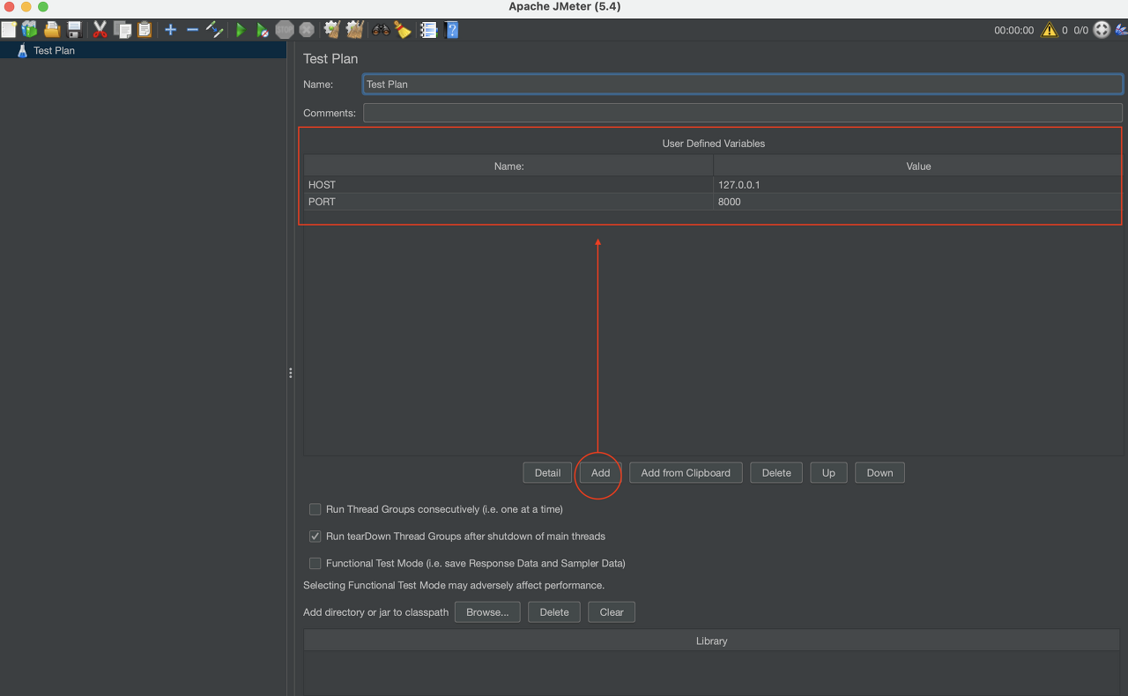Click the blue plus Expand All icon
This screenshot has width=1128, height=696.
pyautogui.click(x=170, y=30)
